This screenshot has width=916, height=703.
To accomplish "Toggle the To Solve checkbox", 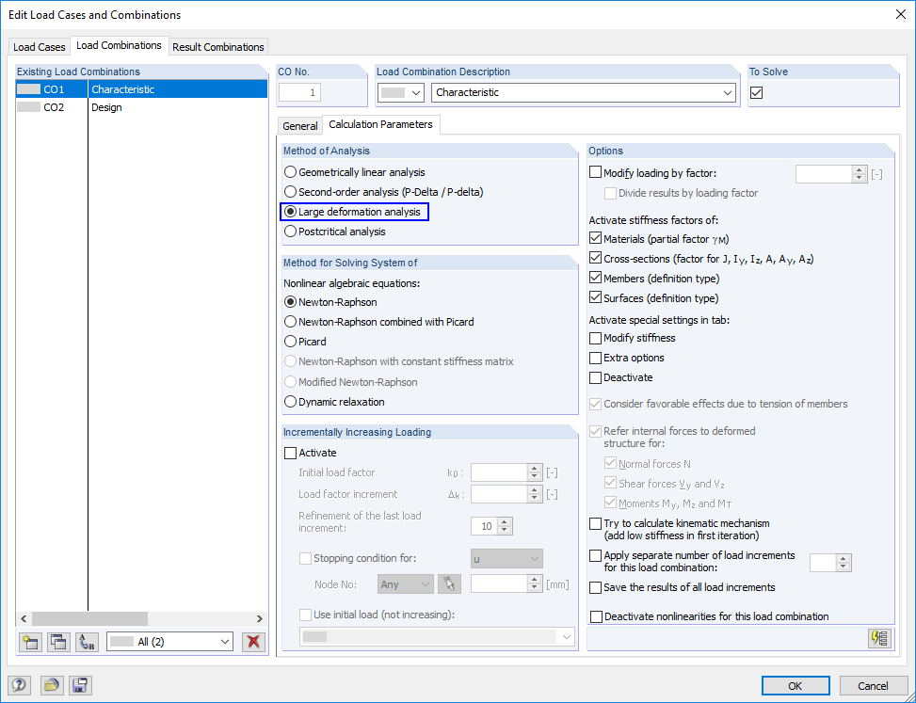I will pos(757,93).
